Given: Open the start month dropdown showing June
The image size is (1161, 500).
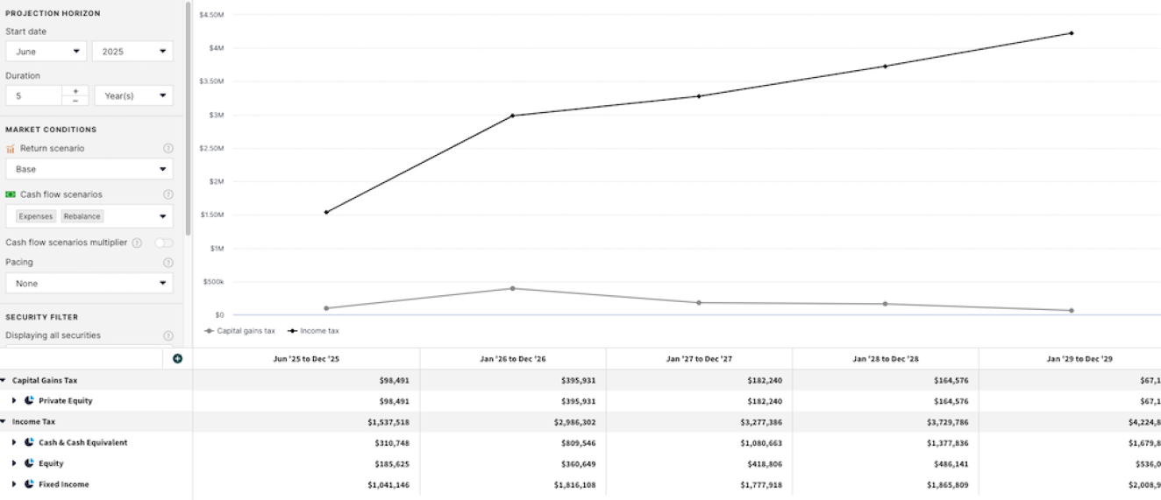Looking at the screenshot, I should (46, 52).
